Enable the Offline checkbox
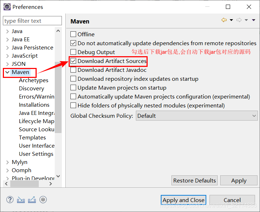The width and height of the screenshot is (260, 212). point(73,34)
